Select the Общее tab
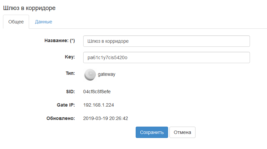Screen dimensions: 267x149 point(16,22)
